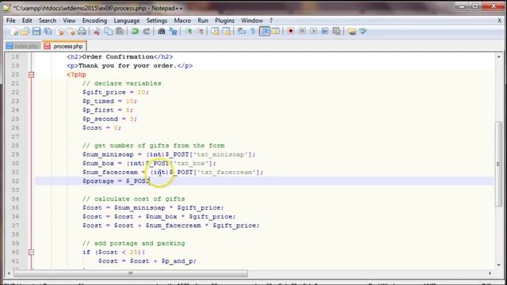Image resolution: width=507 pixels, height=285 pixels.
Task: Click the spell-check checkmark toolbar icon
Action: click(363, 32)
